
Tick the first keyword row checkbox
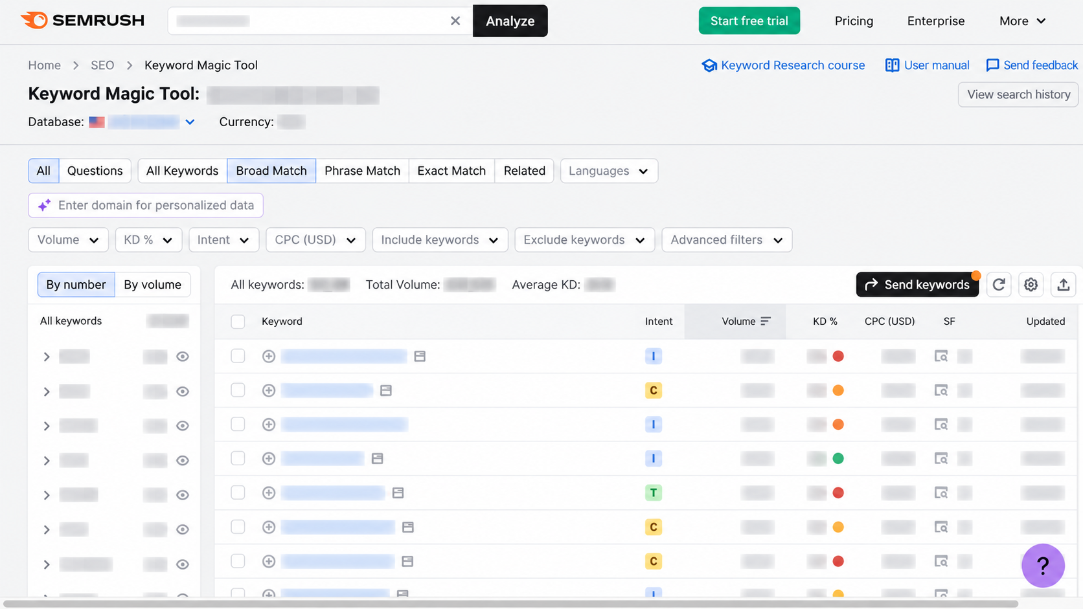[x=238, y=356]
